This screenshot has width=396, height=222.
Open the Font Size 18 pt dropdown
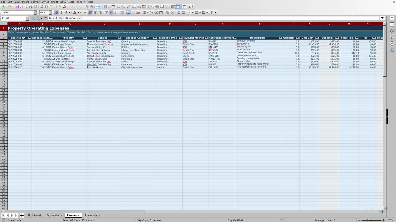pyautogui.click(x=50, y=12)
